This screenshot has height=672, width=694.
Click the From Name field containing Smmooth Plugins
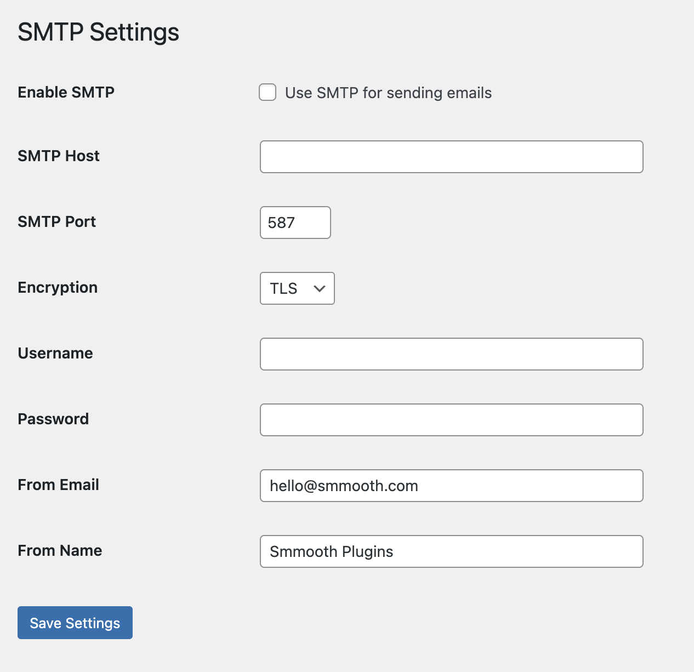pos(451,551)
